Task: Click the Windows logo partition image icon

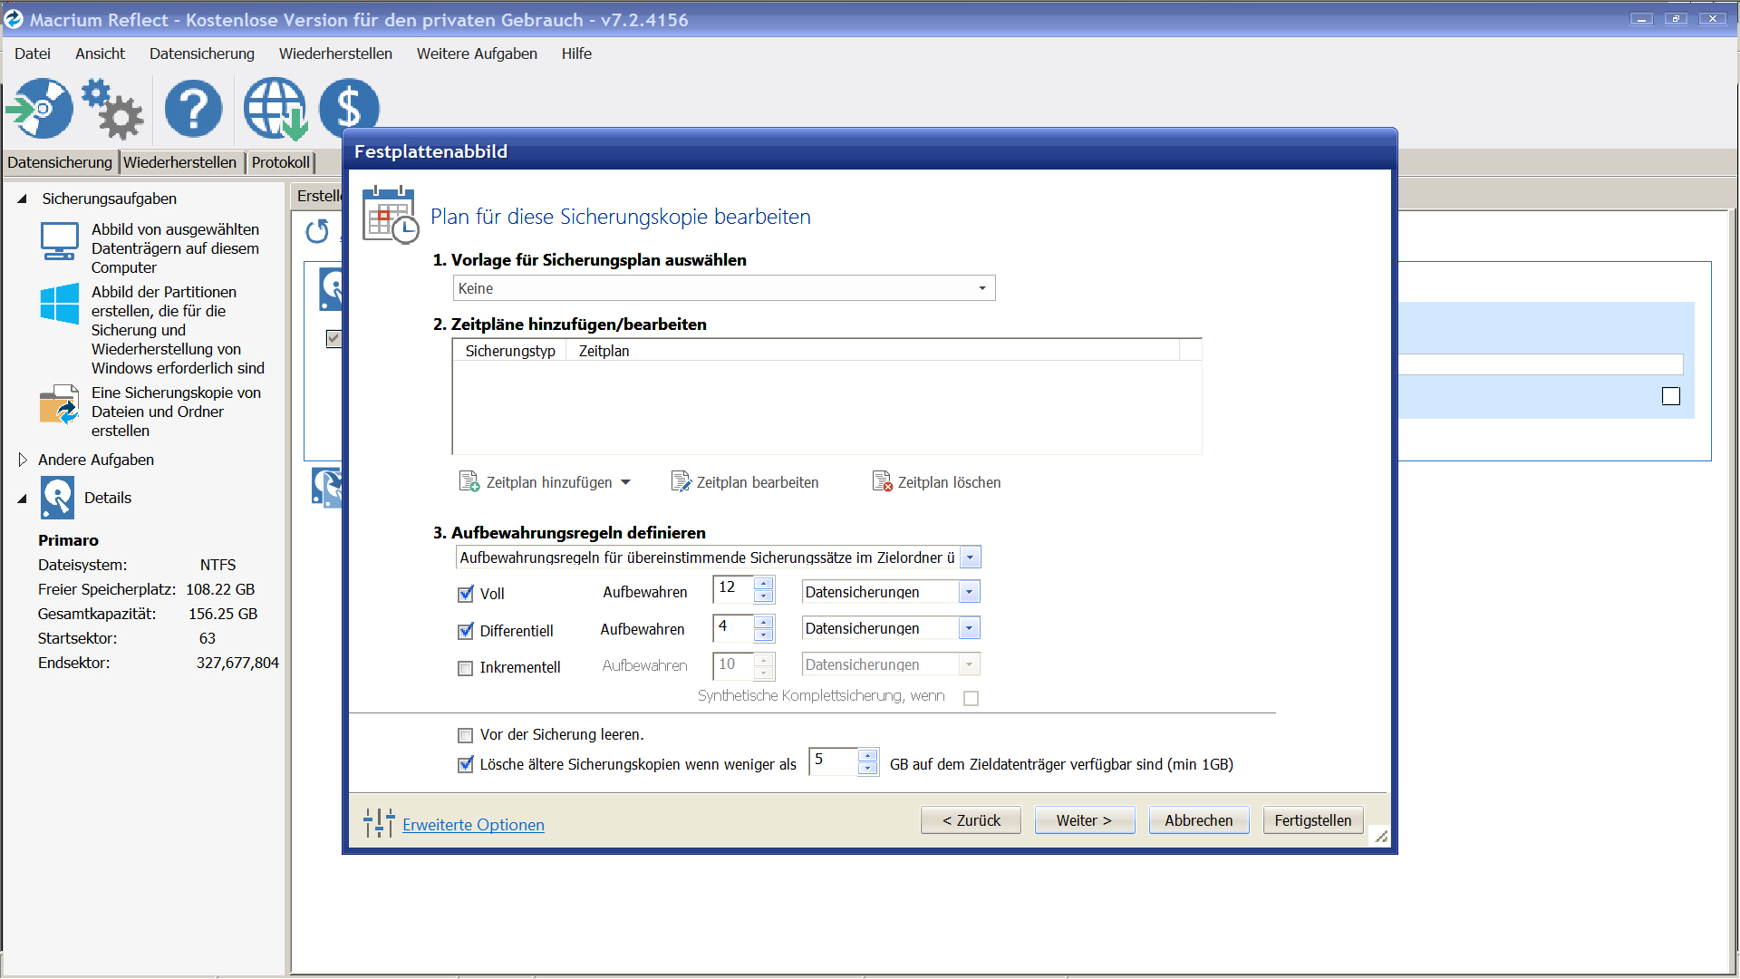Action: click(60, 304)
